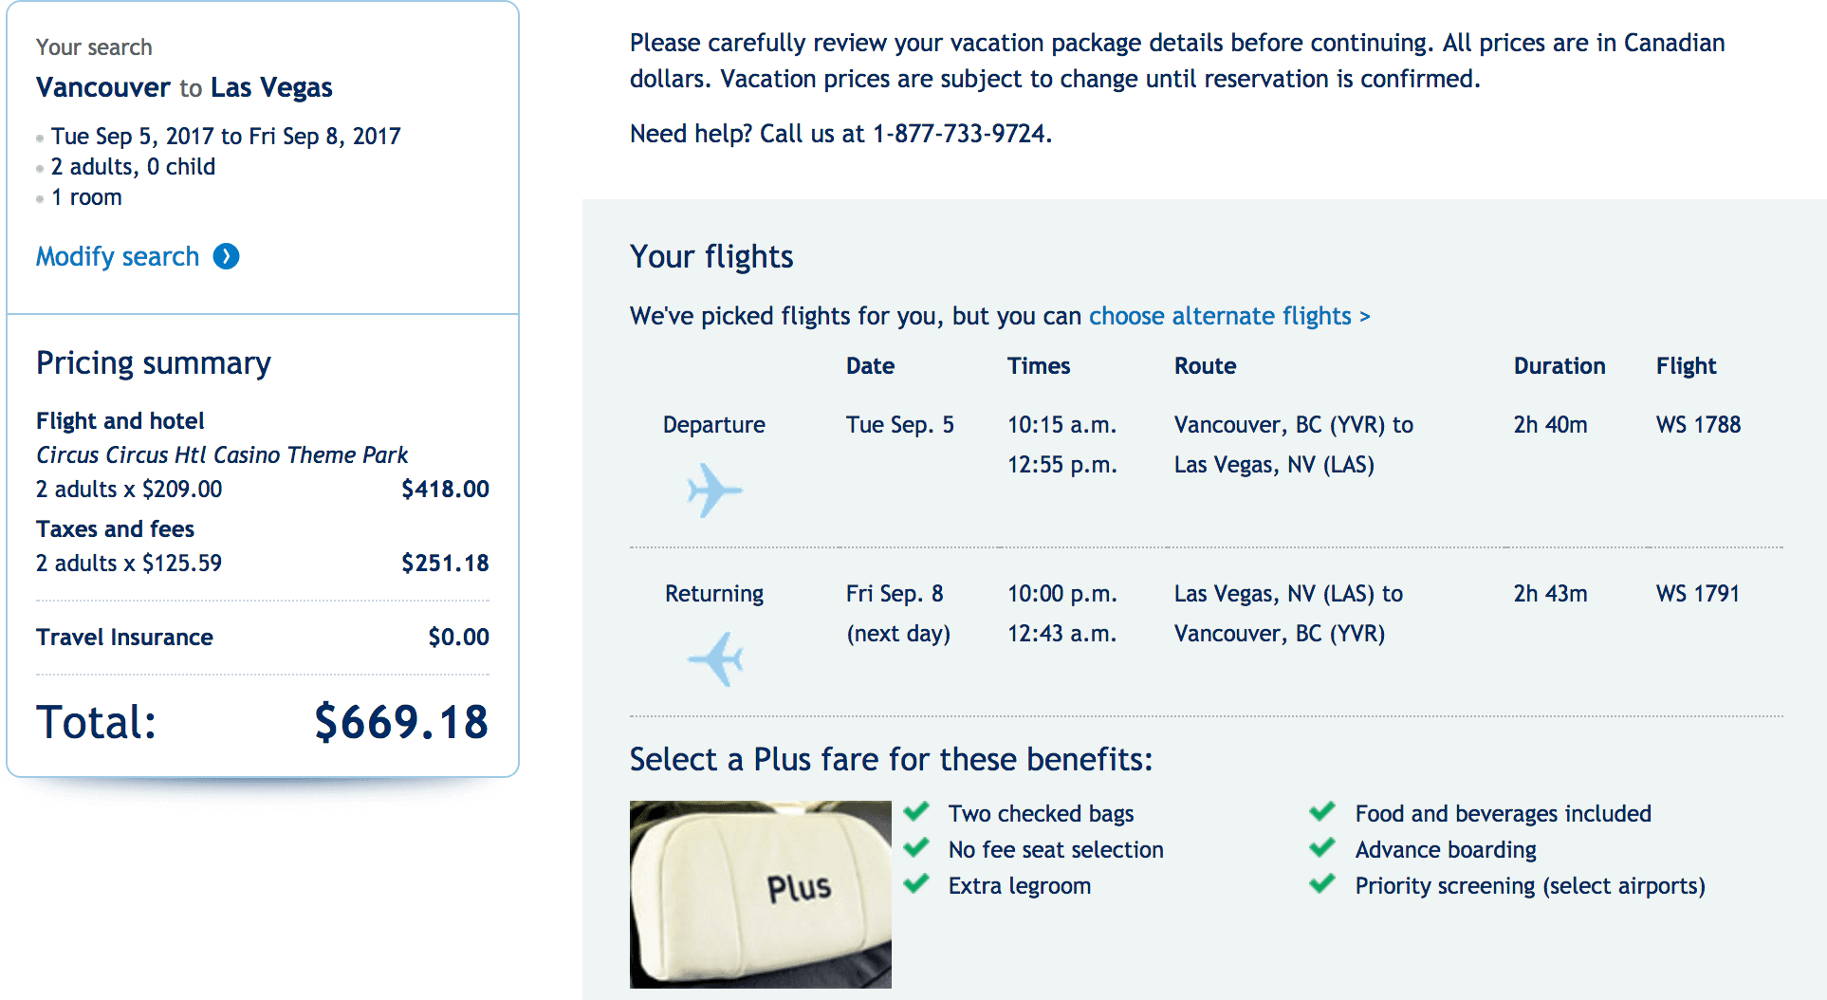The width and height of the screenshot is (1827, 1000).
Task: Open the Modify search link
Action: [118, 256]
